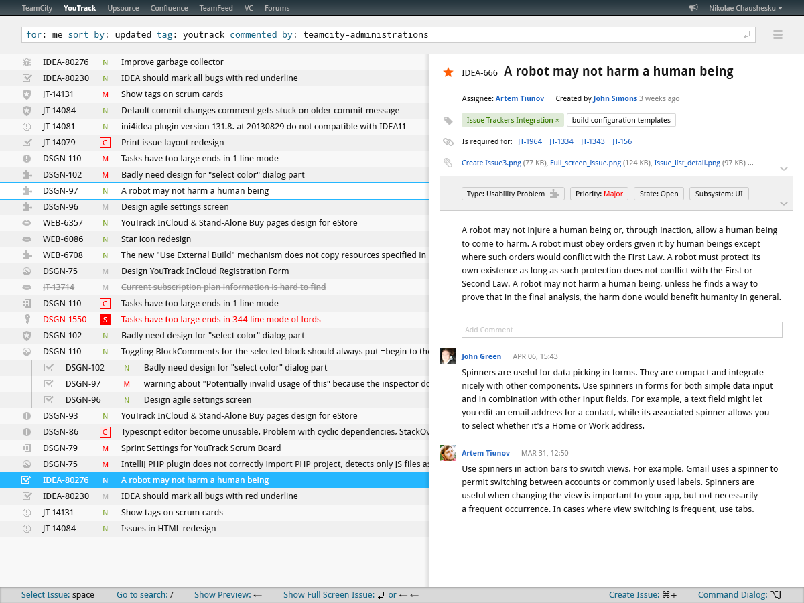The image size is (804, 603).
Task: Click red C priority badge on DSGN-86 row
Action: click(x=105, y=432)
